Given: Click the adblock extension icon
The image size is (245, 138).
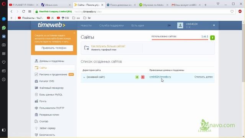Looking at the screenshot, I should pos(240,11).
